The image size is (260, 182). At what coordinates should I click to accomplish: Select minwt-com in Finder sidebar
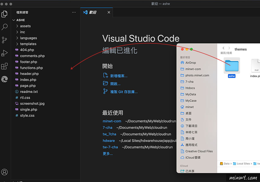click(193, 69)
